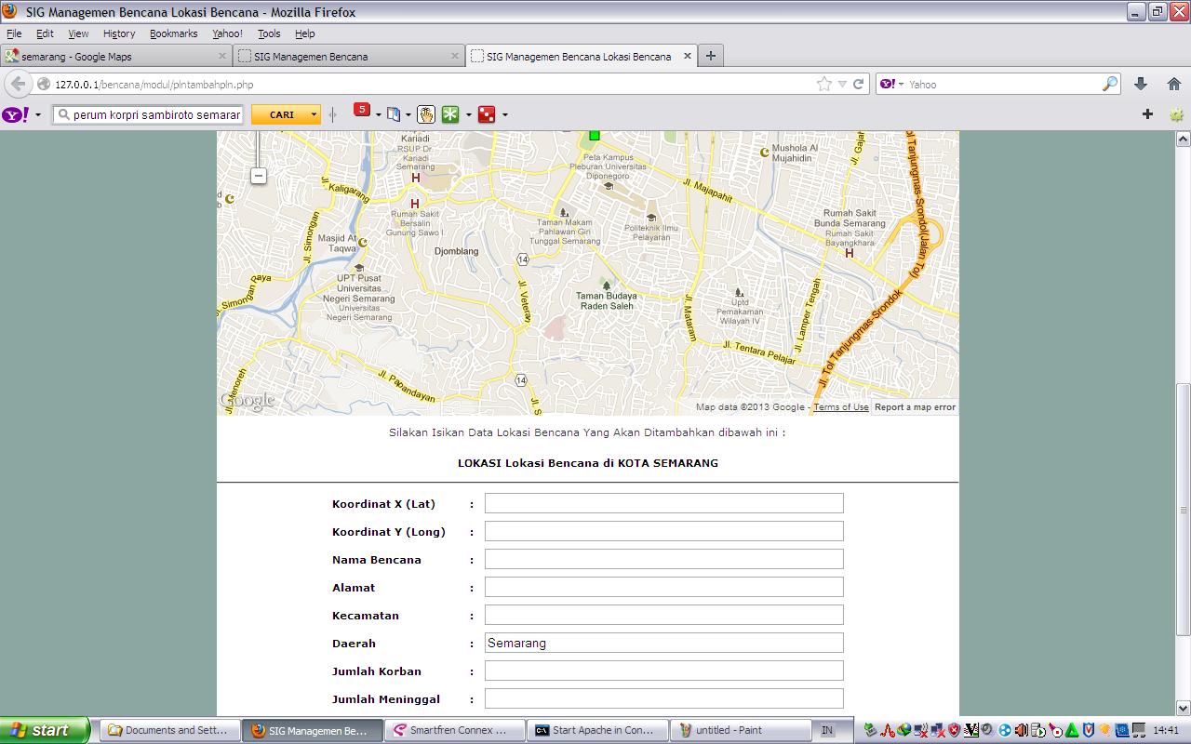The height and width of the screenshot is (744, 1191).
Task: Open the Bookmarks menu
Action: pos(173,33)
